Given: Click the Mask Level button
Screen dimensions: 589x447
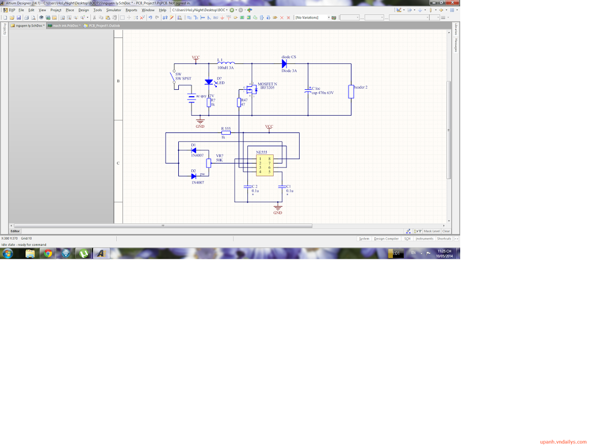Looking at the screenshot, I should coord(431,231).
